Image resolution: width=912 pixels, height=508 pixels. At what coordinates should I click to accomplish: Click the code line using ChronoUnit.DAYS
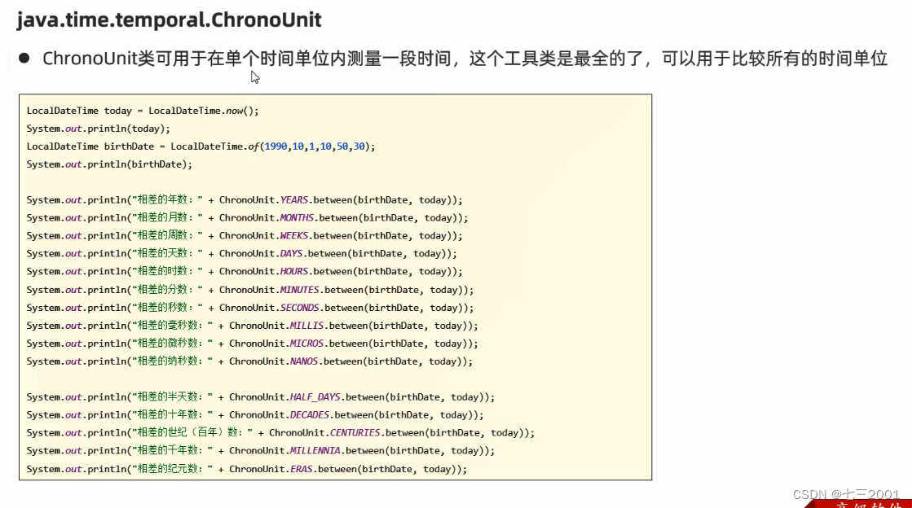pos(241,254)
